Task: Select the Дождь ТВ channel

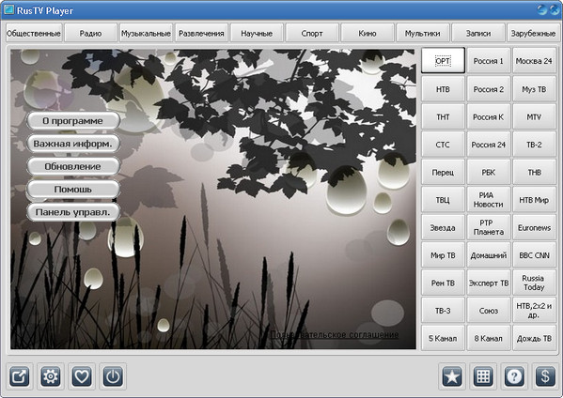Action: (x=534, y=338)
